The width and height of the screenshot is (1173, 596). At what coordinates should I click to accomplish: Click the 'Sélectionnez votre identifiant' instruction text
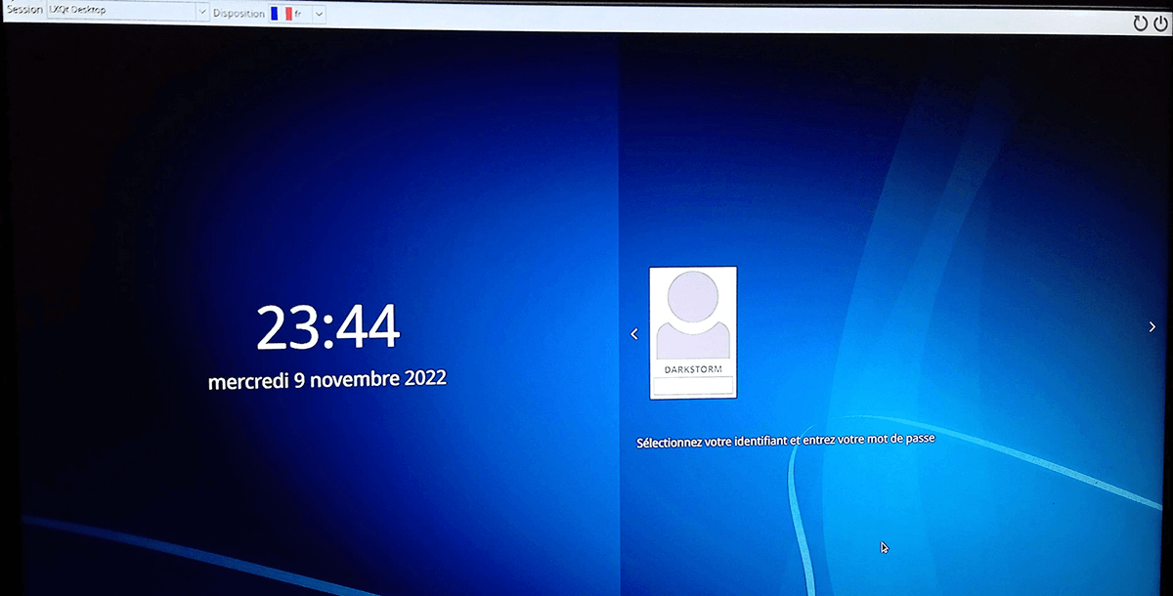785,441
